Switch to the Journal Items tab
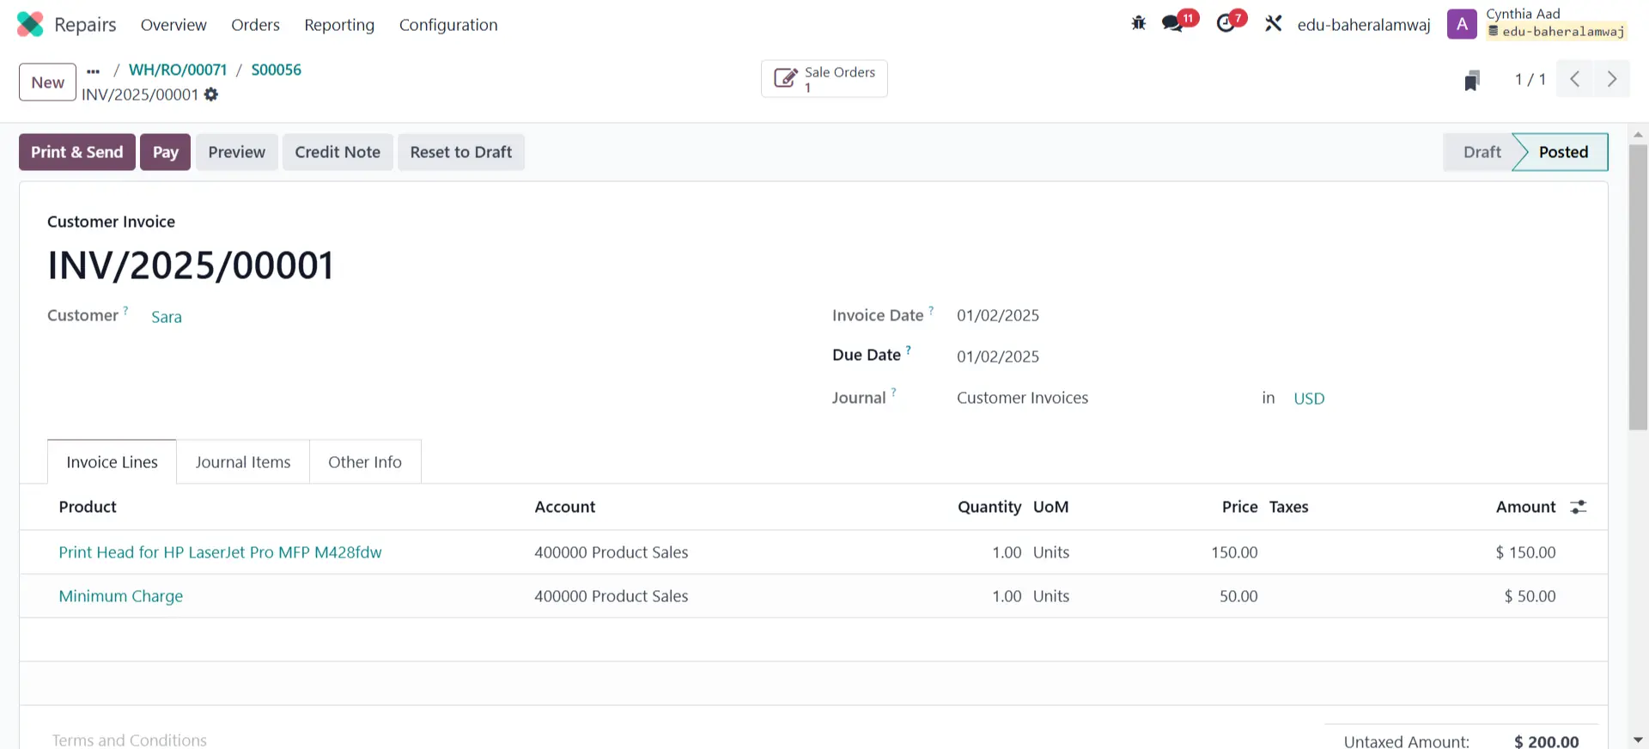 pyautogui.click(x=242, y=462)
